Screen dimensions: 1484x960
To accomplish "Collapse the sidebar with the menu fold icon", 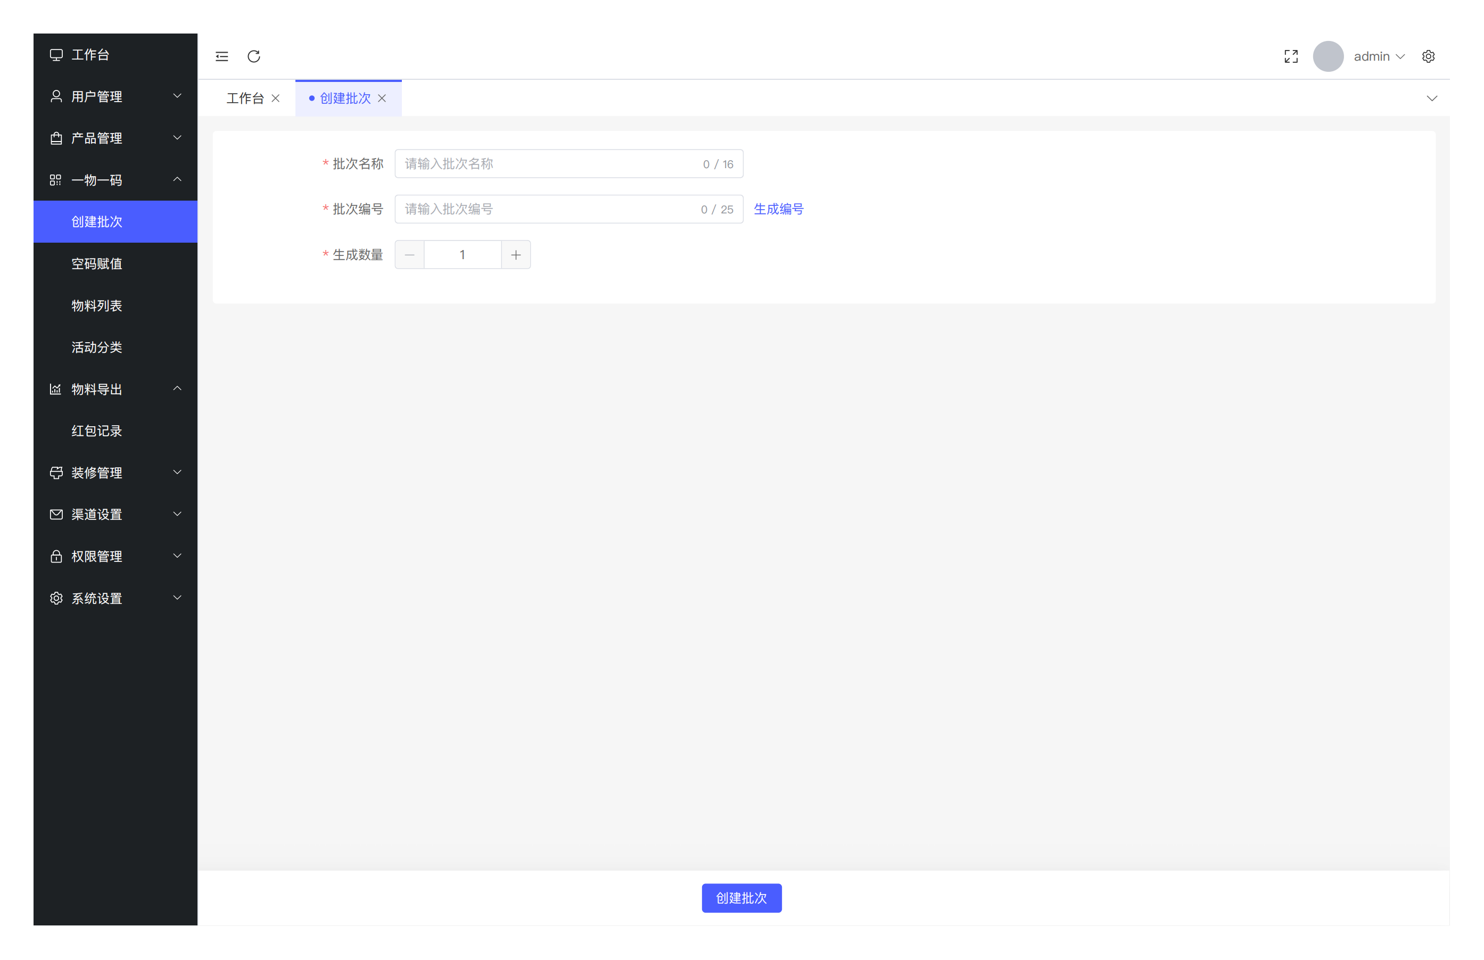I will click(x=222, y=56).
